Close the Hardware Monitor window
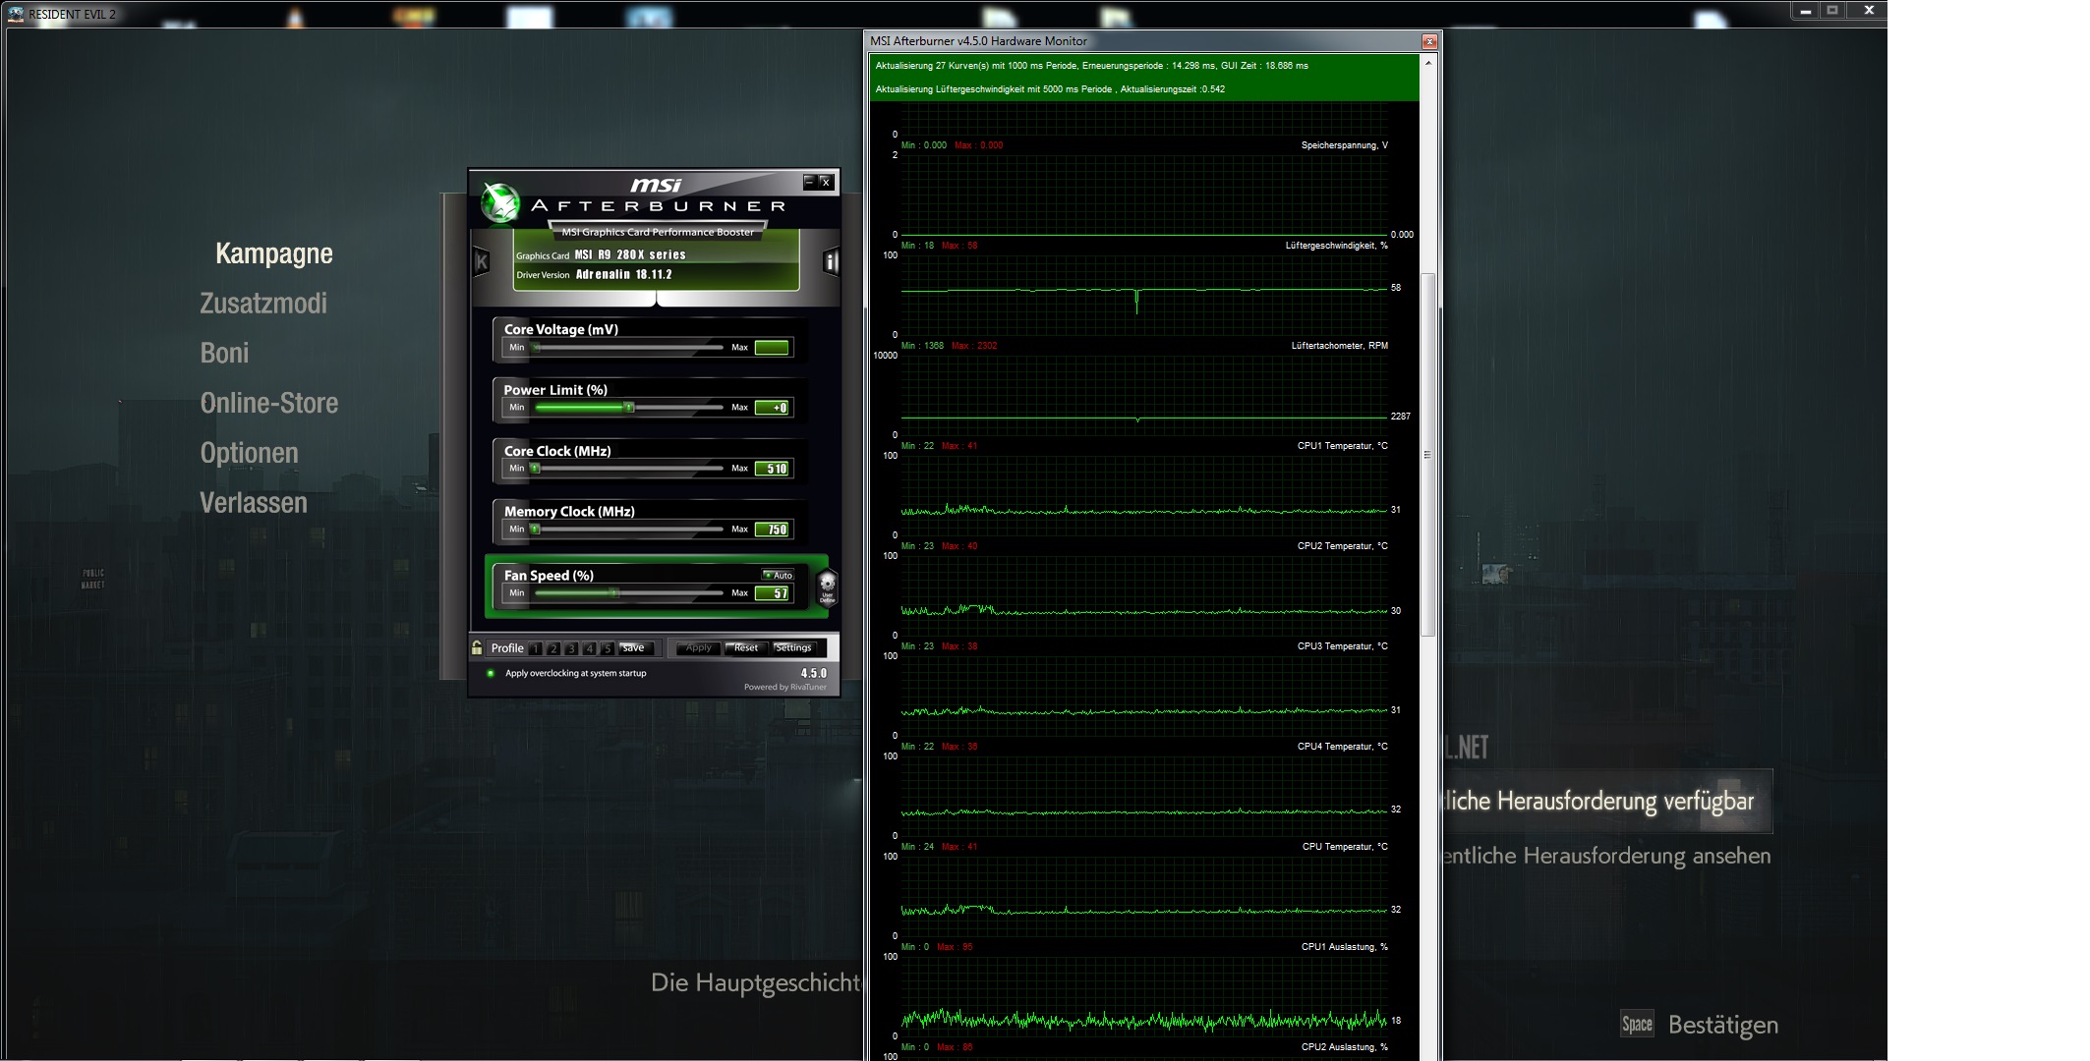The height and width of the screenshot is (1061, 2090). pos(1429,41)
